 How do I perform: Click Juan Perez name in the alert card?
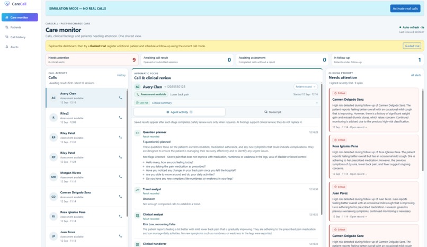pos(340,193)
